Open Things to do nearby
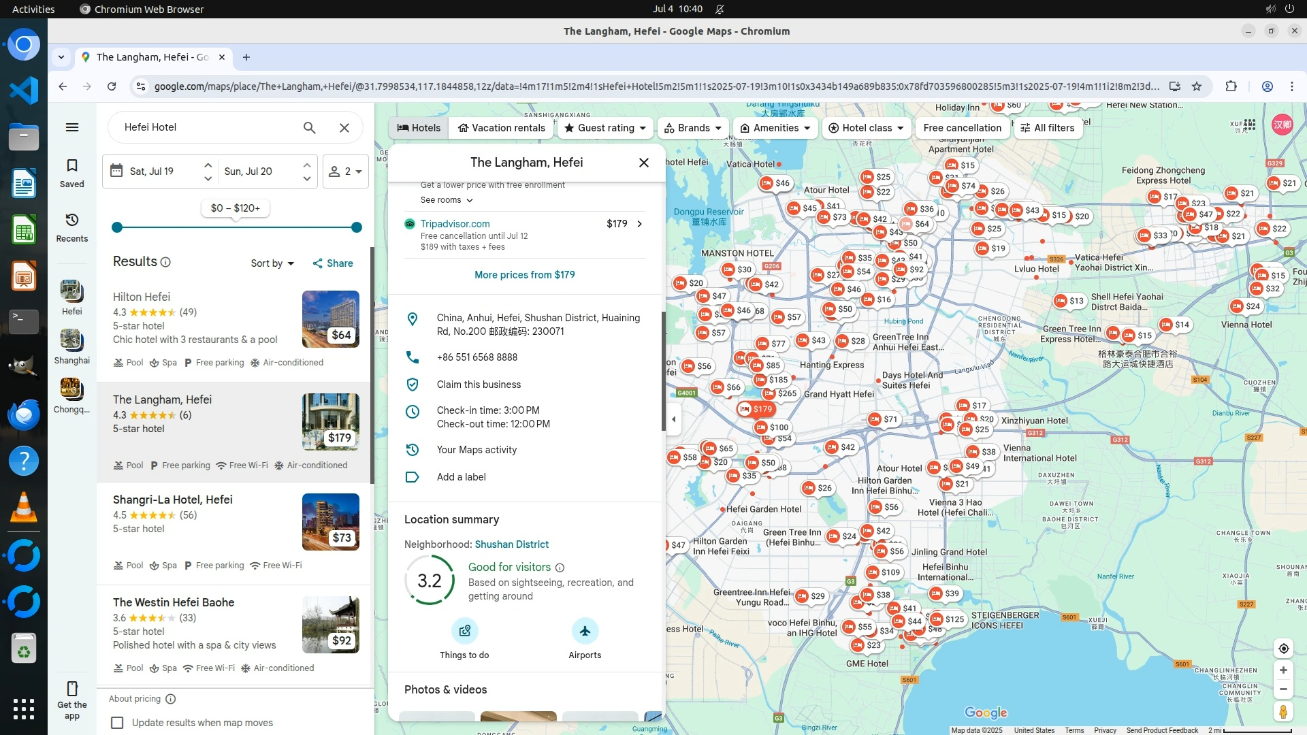Viewport: 1307px width, 735px height. (464, 632)
